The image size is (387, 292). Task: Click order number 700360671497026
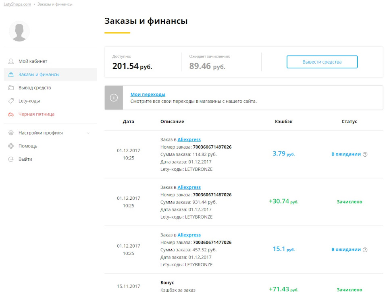[212, 147]
